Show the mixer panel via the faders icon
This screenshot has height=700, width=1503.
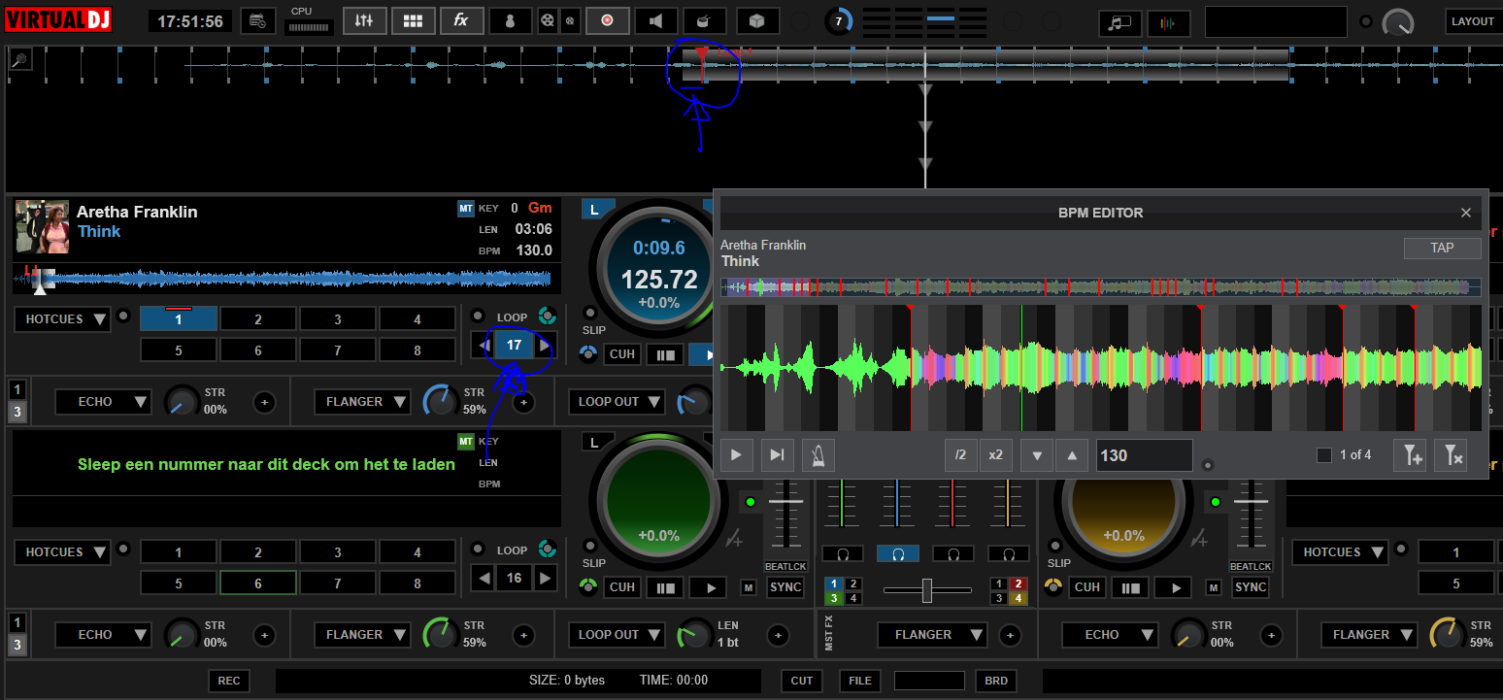coord(364,20)
